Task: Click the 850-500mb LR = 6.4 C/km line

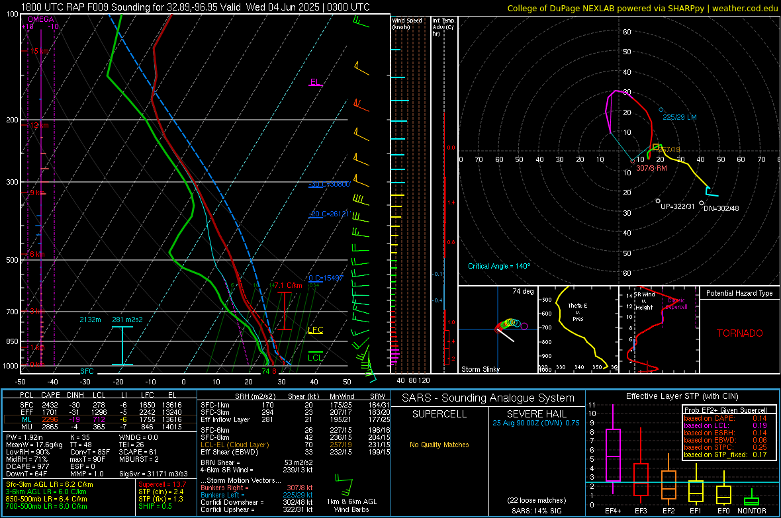Action: click(x=46, y=499)
